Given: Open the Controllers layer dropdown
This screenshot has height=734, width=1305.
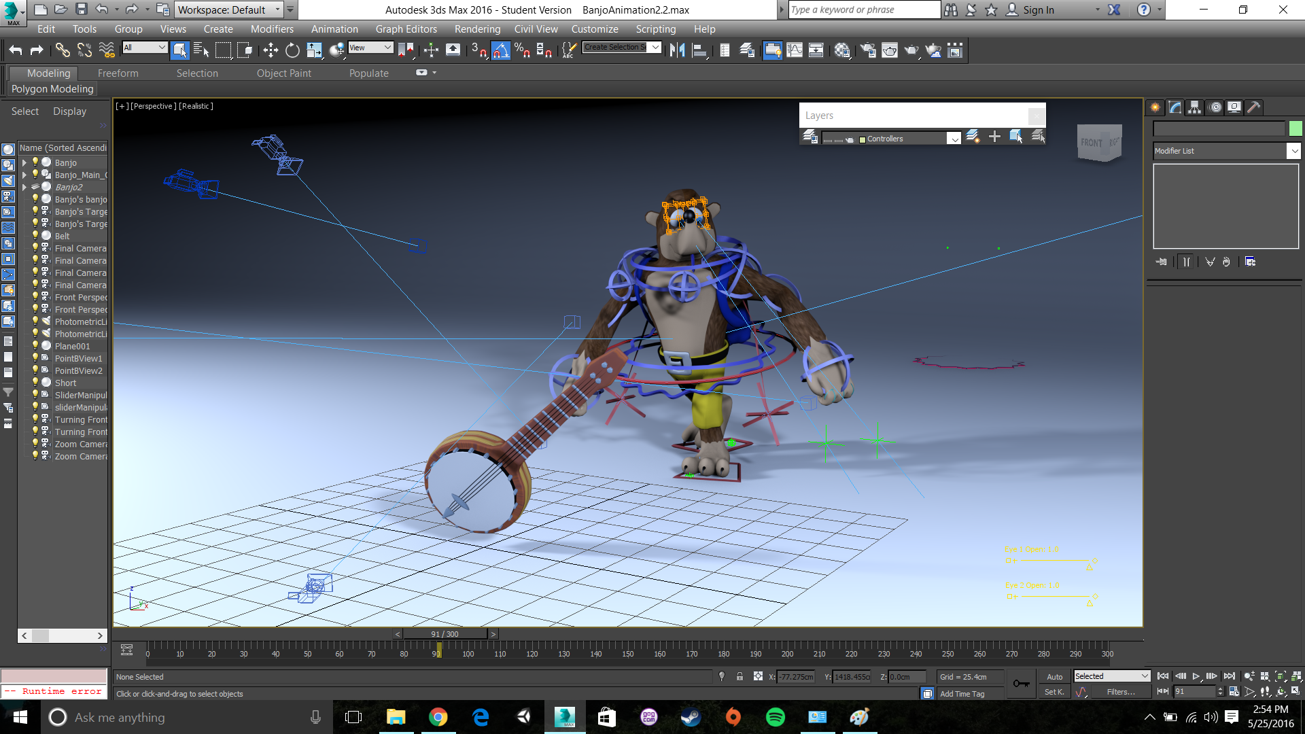Looking at the screenshot, I should [954, 139].
